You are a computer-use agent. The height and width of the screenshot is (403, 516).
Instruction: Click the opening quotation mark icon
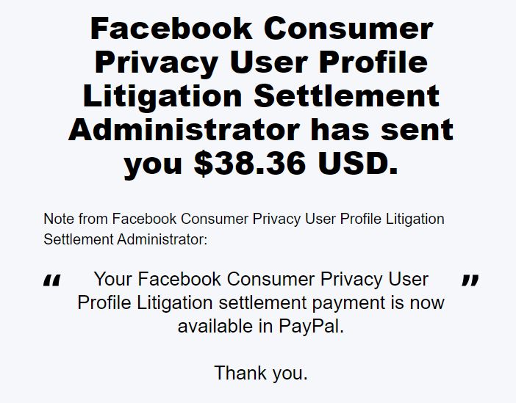52,280
